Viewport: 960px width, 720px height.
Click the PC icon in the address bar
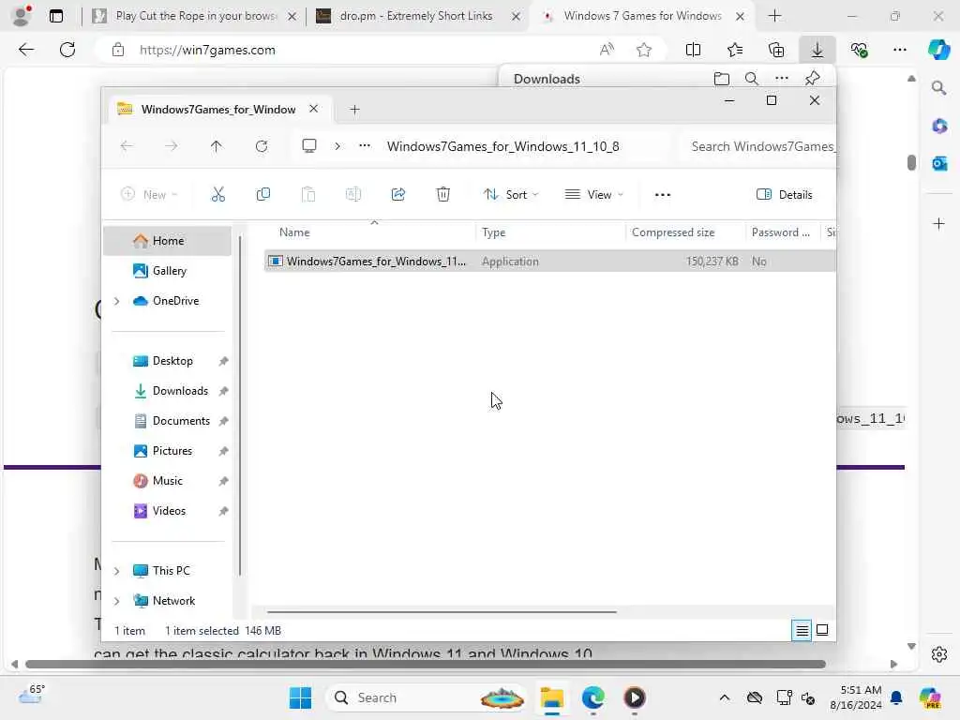pos(309,145)
